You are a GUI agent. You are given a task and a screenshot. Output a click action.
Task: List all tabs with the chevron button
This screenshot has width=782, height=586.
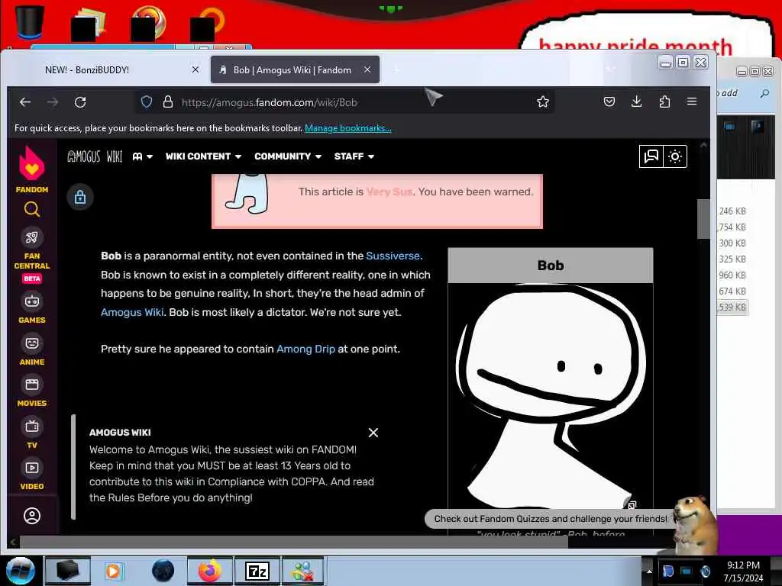click(x=610, y=69)
